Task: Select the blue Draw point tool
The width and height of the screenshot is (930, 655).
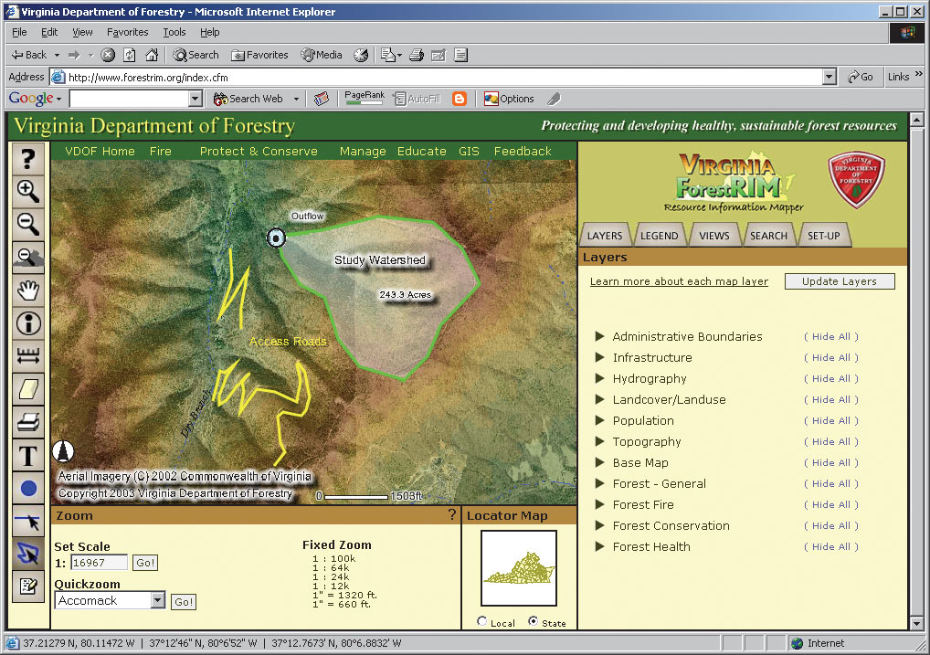Action: (28, 489)
